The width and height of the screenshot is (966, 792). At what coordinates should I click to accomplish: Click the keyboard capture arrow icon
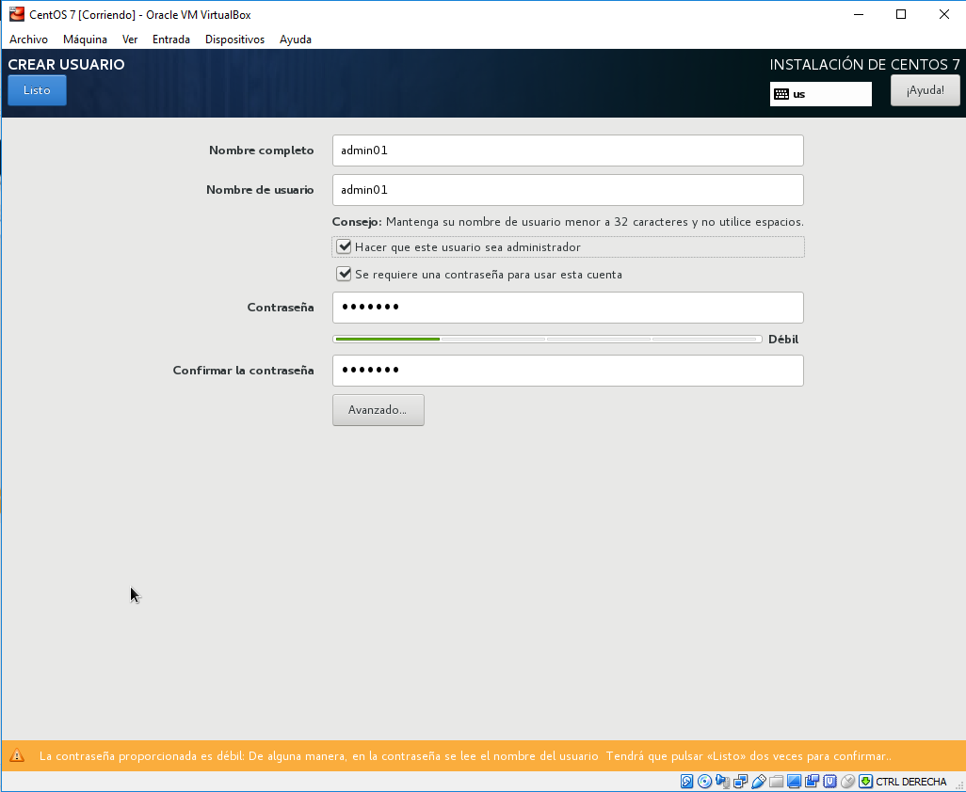[865, 782]
